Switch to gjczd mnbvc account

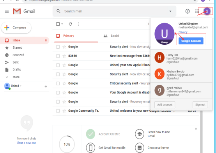(181, 91)
